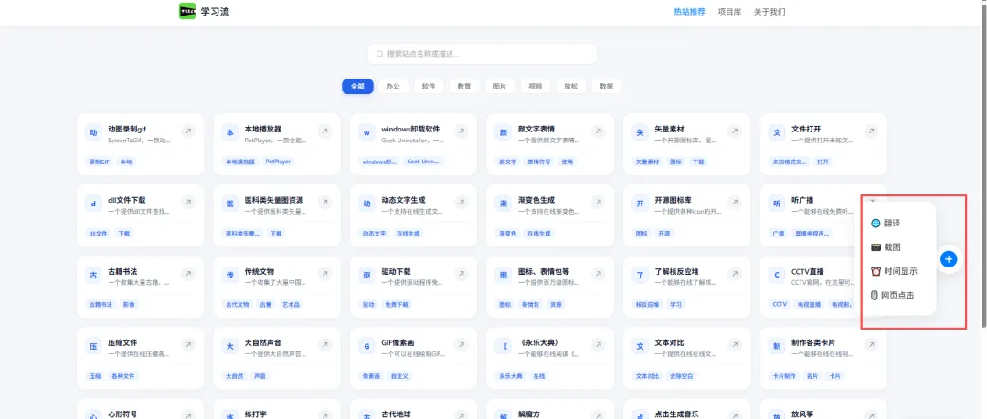
Task: Select the 数据 category filter
Action: [x=607, y=86]
